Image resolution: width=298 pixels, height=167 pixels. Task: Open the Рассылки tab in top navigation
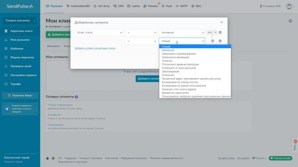pos(54,6)
